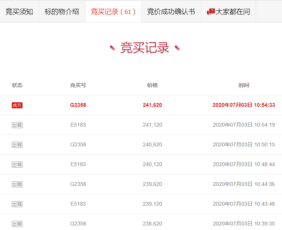This screenshot has height=230, width=282.
Task: Click the 出局 badge for the 240,120 bid
Action: [17, 165]
